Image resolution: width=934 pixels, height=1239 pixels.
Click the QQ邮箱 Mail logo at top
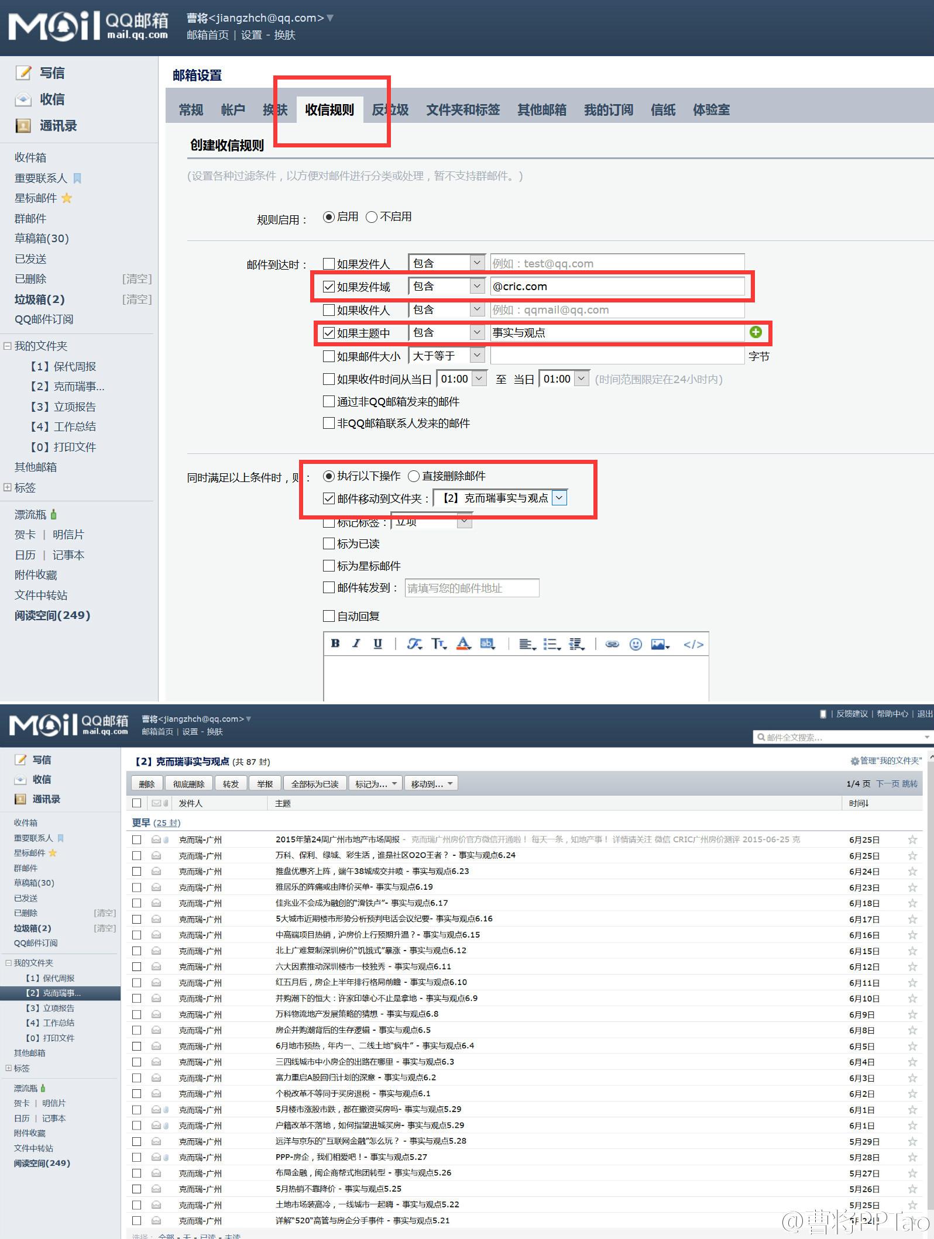tap(88, 26)
